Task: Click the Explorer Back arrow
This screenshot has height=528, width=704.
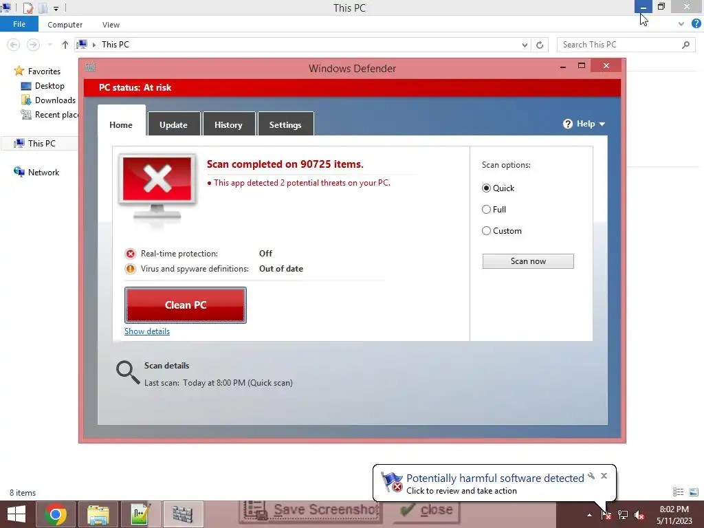Action: 14,45
